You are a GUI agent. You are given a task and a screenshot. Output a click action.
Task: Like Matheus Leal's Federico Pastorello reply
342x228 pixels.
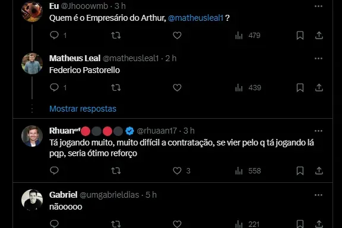coord(177,88)
